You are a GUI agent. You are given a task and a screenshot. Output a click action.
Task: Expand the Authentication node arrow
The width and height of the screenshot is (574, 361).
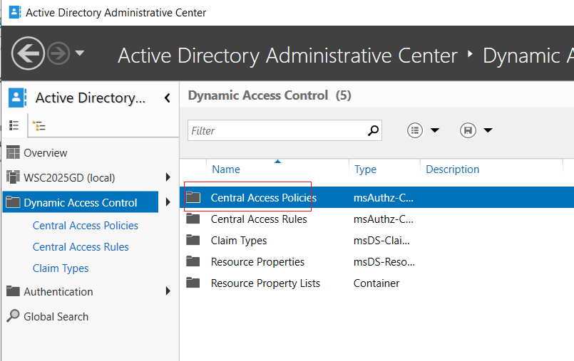[x=168, y=291]
